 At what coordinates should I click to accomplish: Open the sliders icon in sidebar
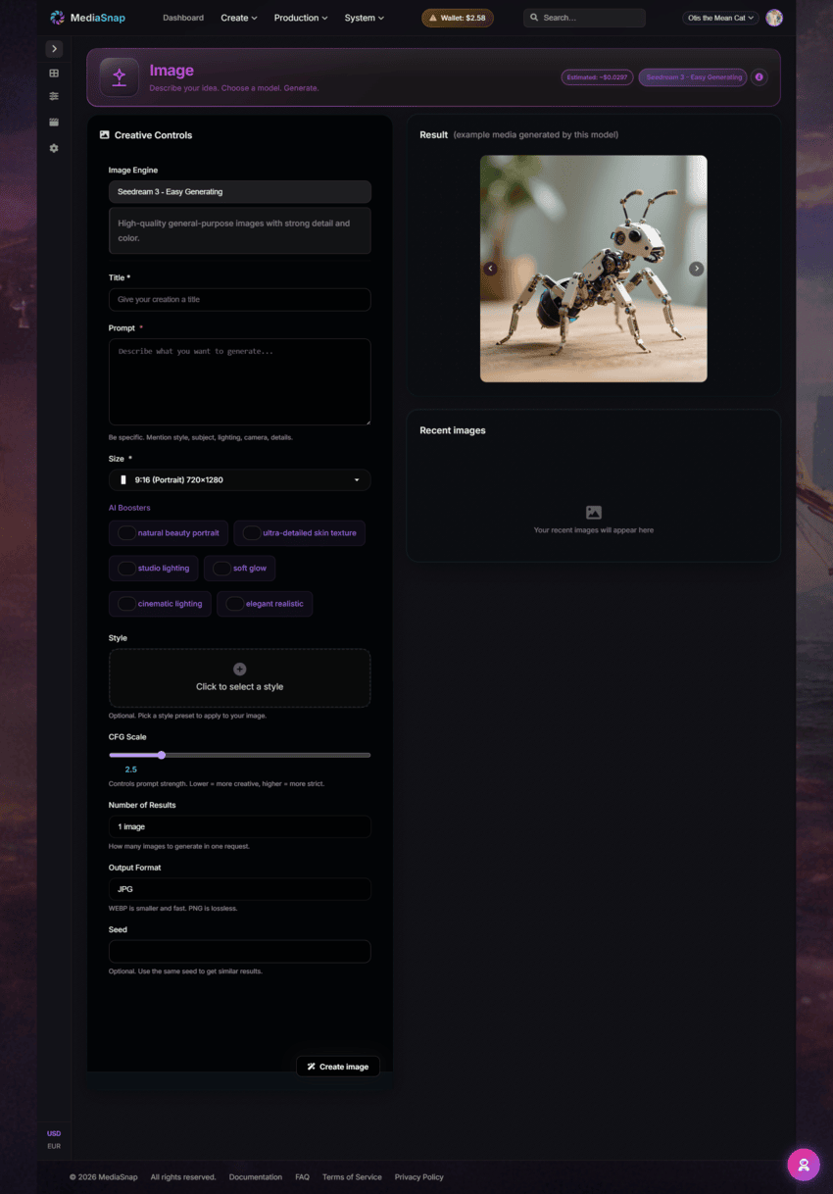click(x=54, y=97)
